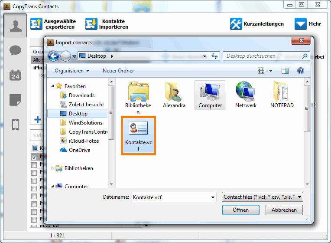Open Kurzanleitungen tools icon
The height and width of the screenshot is (243, 331).
tap(236, 24)
